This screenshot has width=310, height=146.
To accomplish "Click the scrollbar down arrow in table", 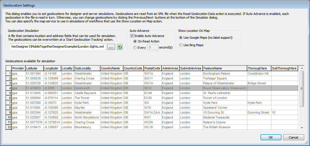I will pyautogui.click(x=302, y=128).
